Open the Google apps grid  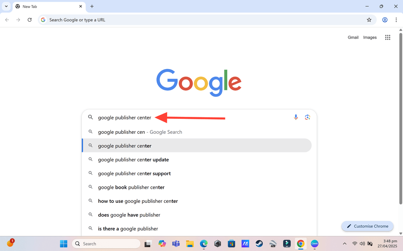pos(388,37)
